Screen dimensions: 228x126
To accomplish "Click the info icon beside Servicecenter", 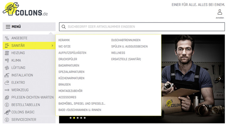I will coord(7,120).
